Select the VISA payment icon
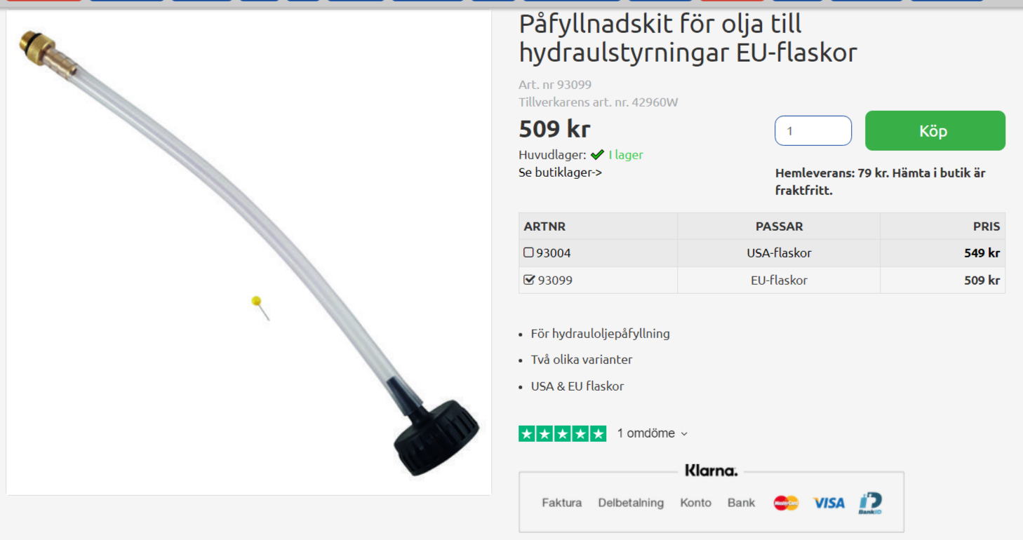This screenshot has width=1023, height=540. (x=829, y=503)
